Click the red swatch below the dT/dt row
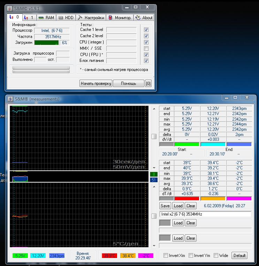Image resolution: width=259 pixels, height=266 pixels. [187, 199]
